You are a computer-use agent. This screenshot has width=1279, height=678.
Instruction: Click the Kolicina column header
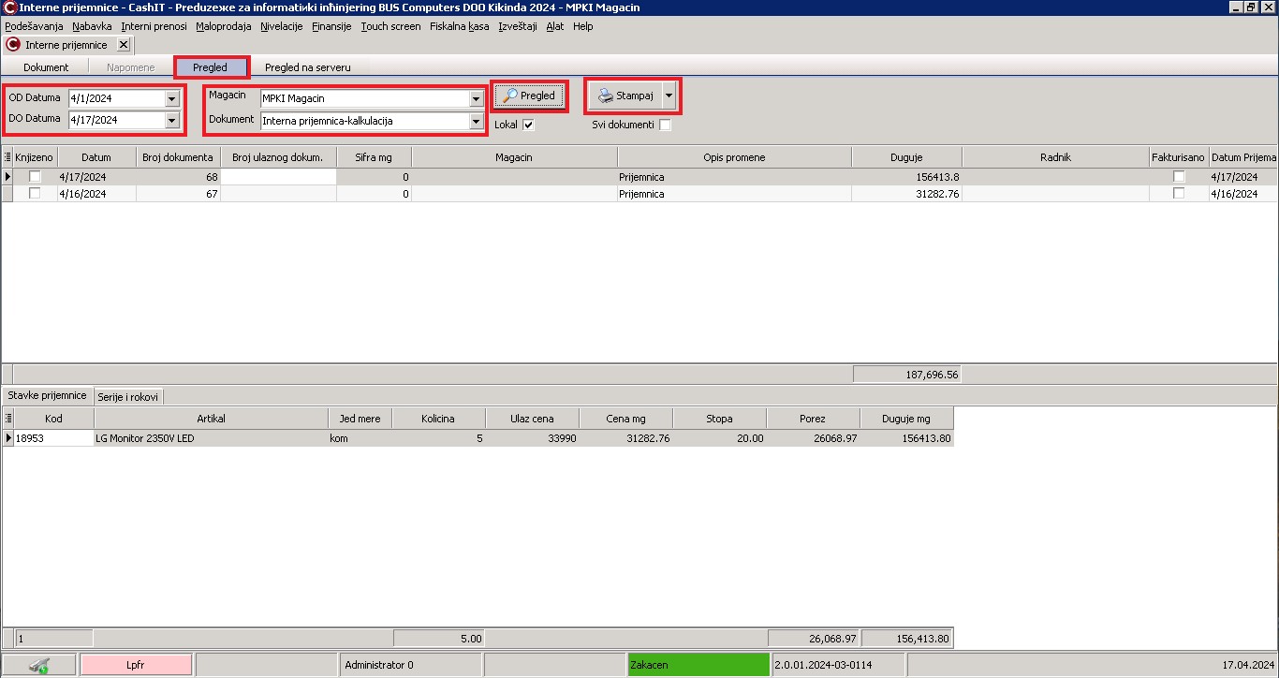[438, 419]
